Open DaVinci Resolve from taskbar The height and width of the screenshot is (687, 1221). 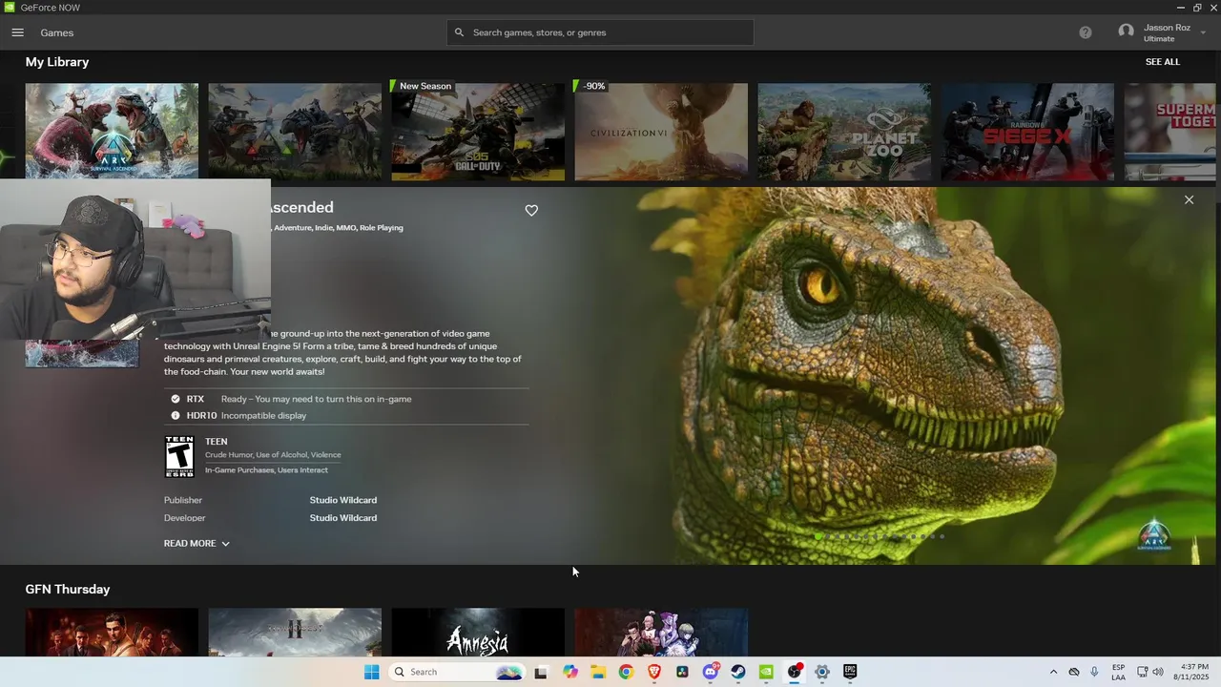[682, 672]
